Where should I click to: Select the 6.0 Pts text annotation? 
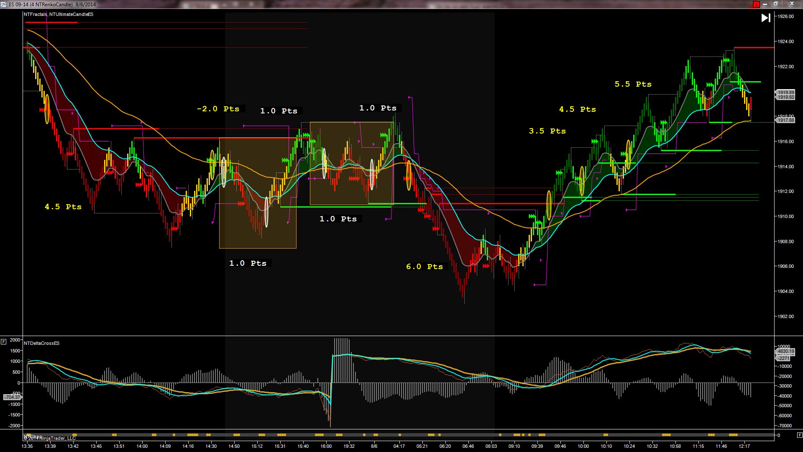click(424, 267)
